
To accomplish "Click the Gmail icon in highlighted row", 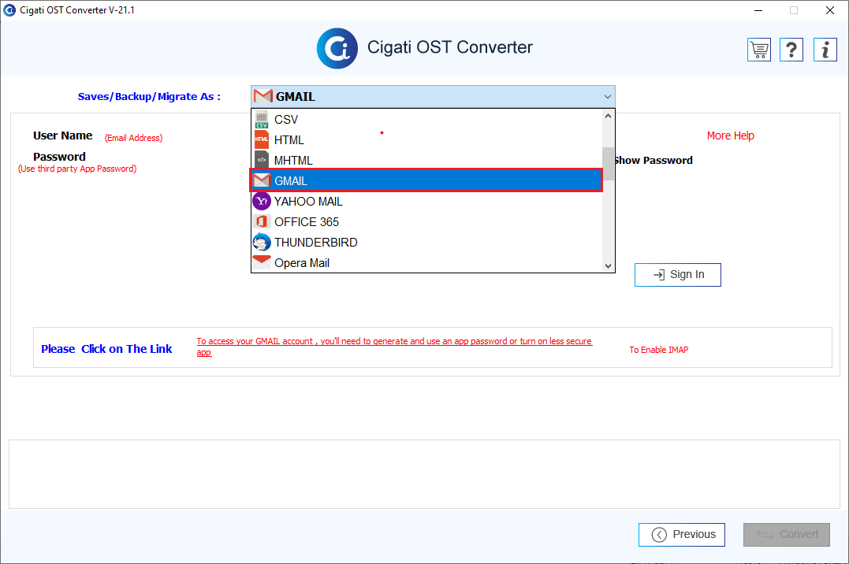I will [x=262, y=180].
